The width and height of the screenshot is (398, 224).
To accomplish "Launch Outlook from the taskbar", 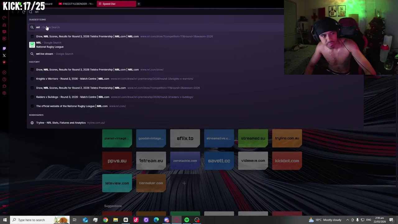I will click(85, 220).
